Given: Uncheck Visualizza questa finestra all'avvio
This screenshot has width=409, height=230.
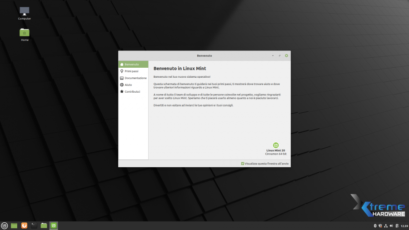Looking at the screenshot, I should point(243,164).
